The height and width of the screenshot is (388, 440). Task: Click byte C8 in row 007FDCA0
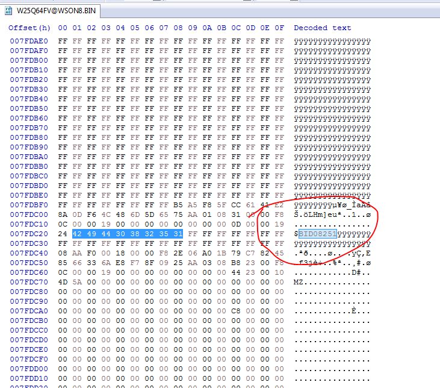coord(236,311)
